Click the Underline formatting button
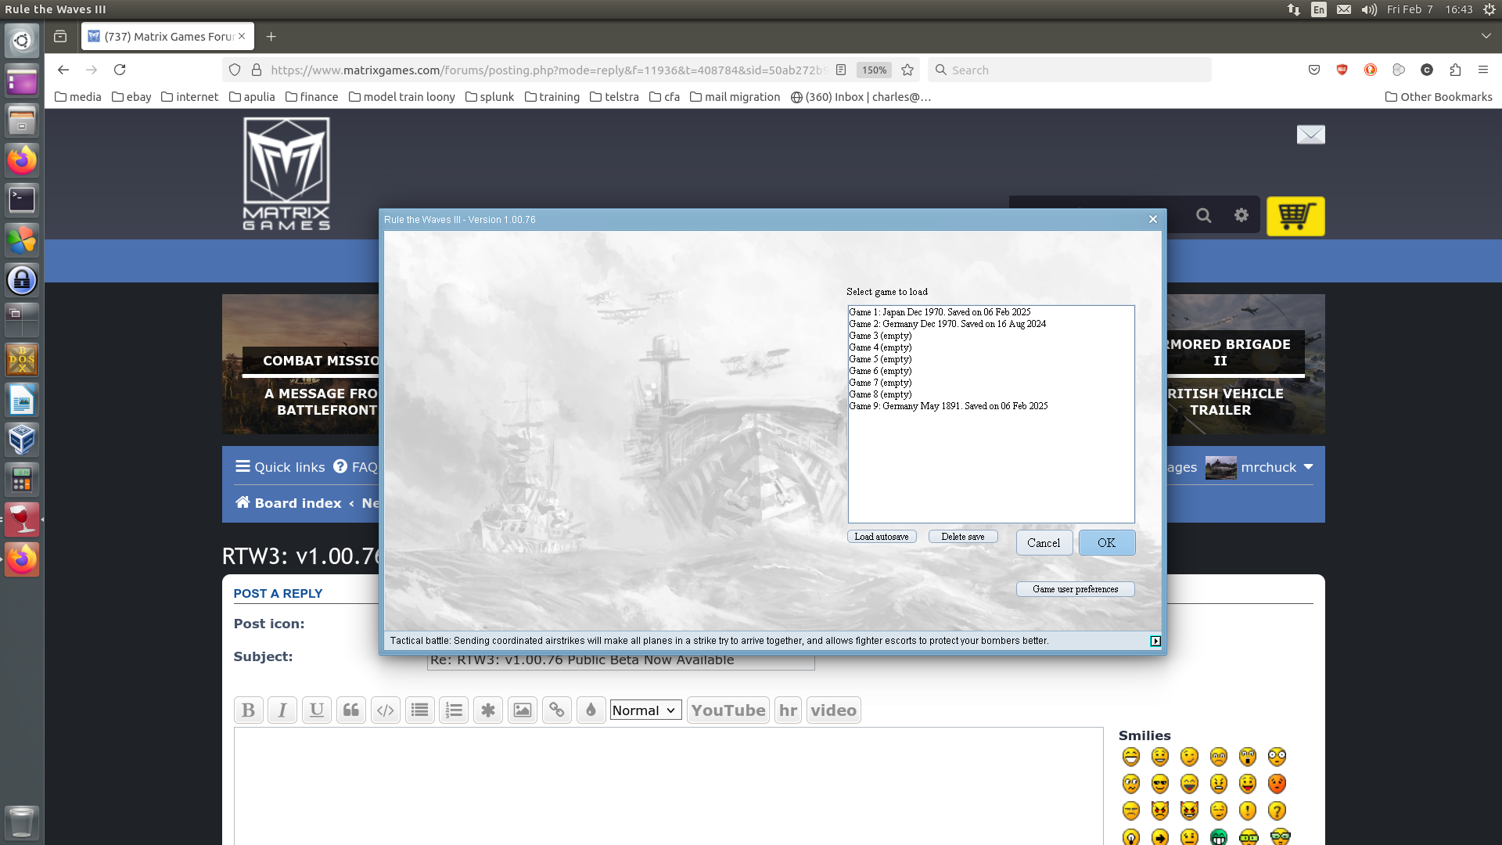 pyautogui.click(x=317, y=710)
